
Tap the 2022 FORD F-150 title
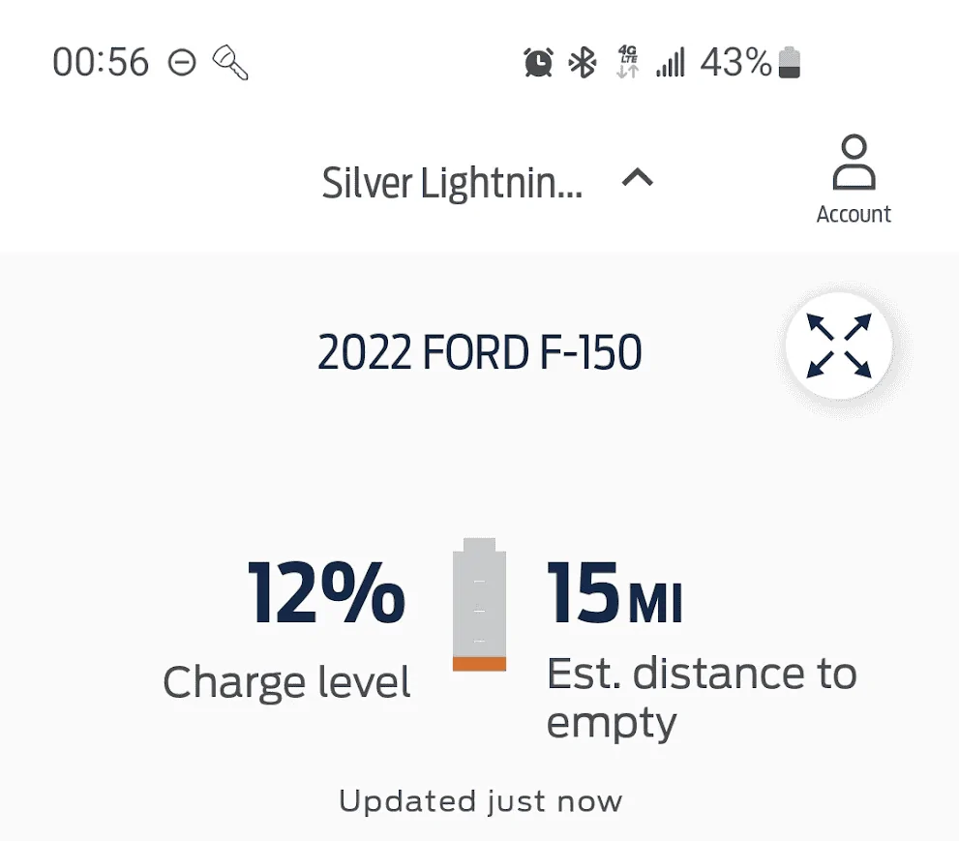click(479, 354)
